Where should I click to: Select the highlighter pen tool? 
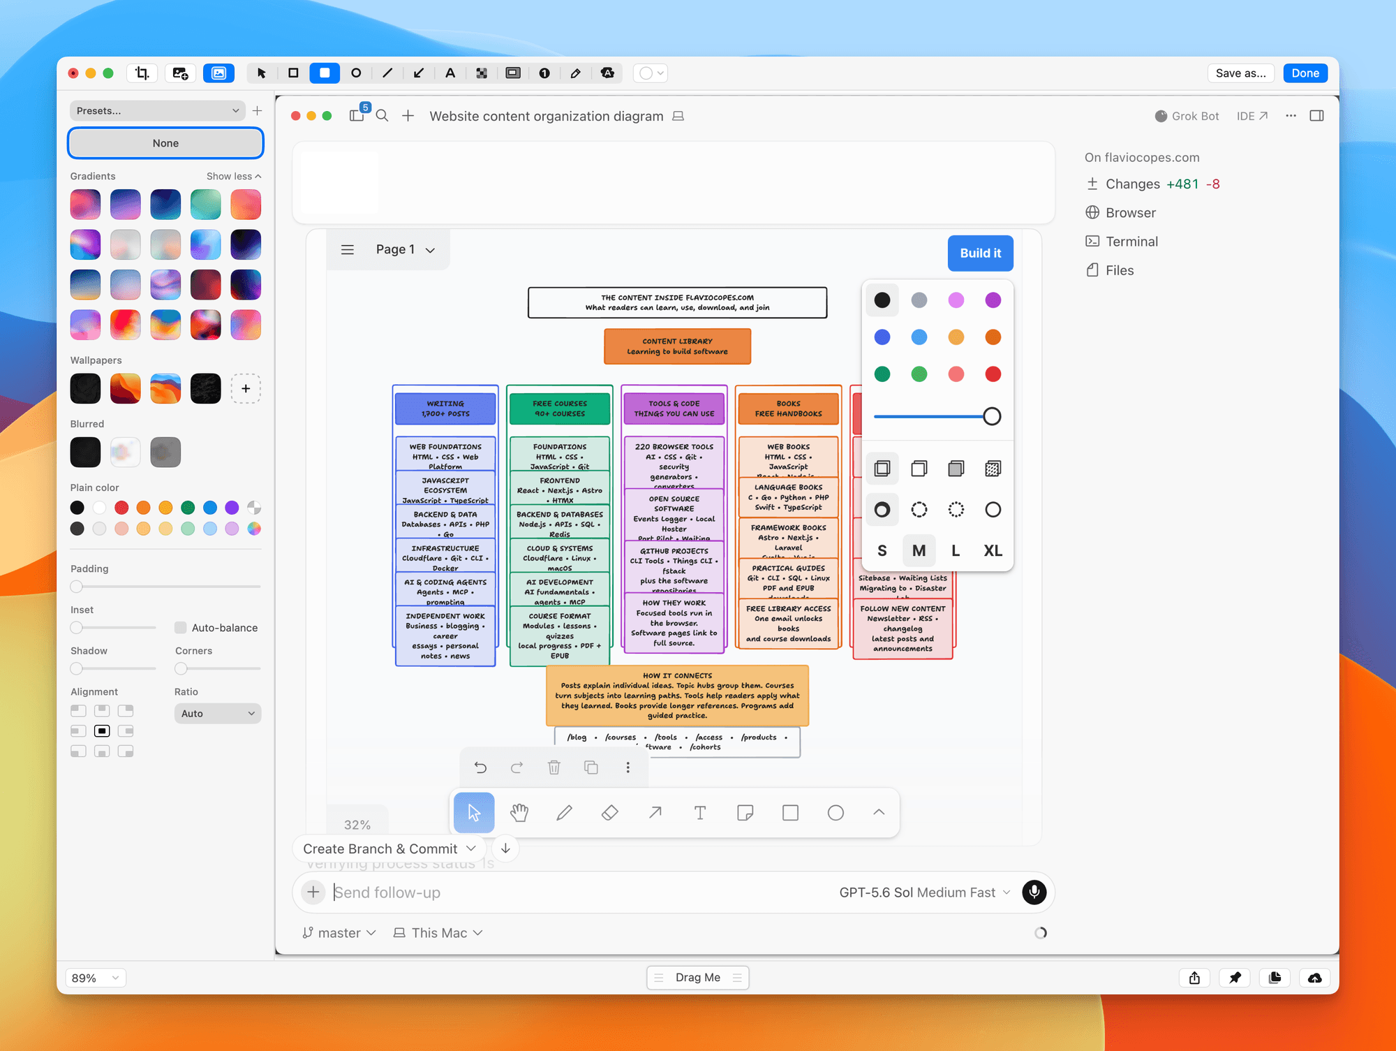576,73
